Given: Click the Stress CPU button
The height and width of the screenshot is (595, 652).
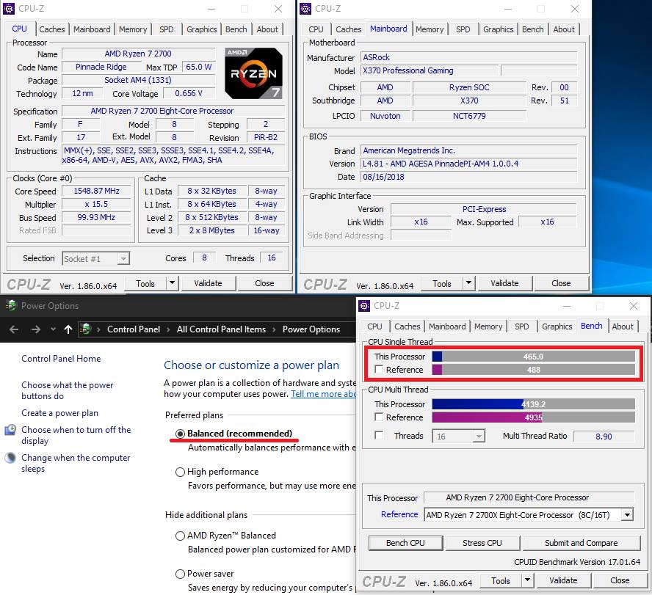Looking at the screenshot, I should (x=482, y=543).
